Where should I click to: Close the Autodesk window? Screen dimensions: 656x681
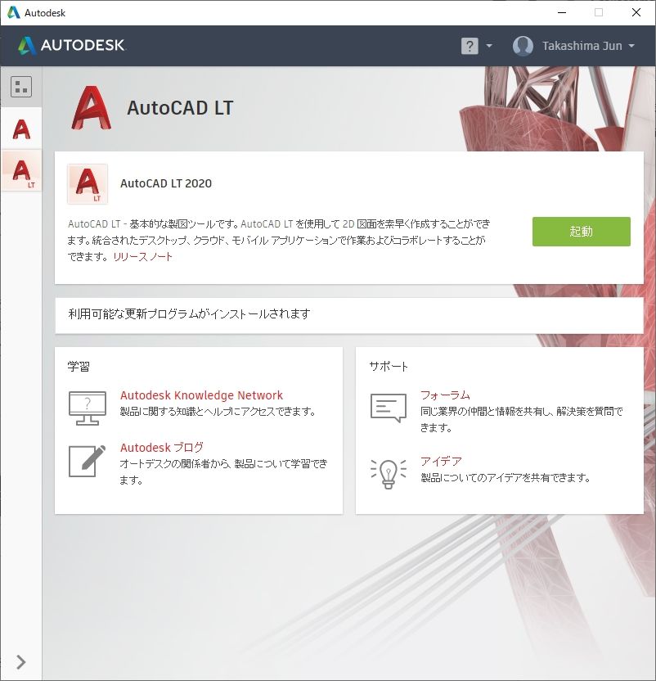pyautogui.click(x=636, y=12)
